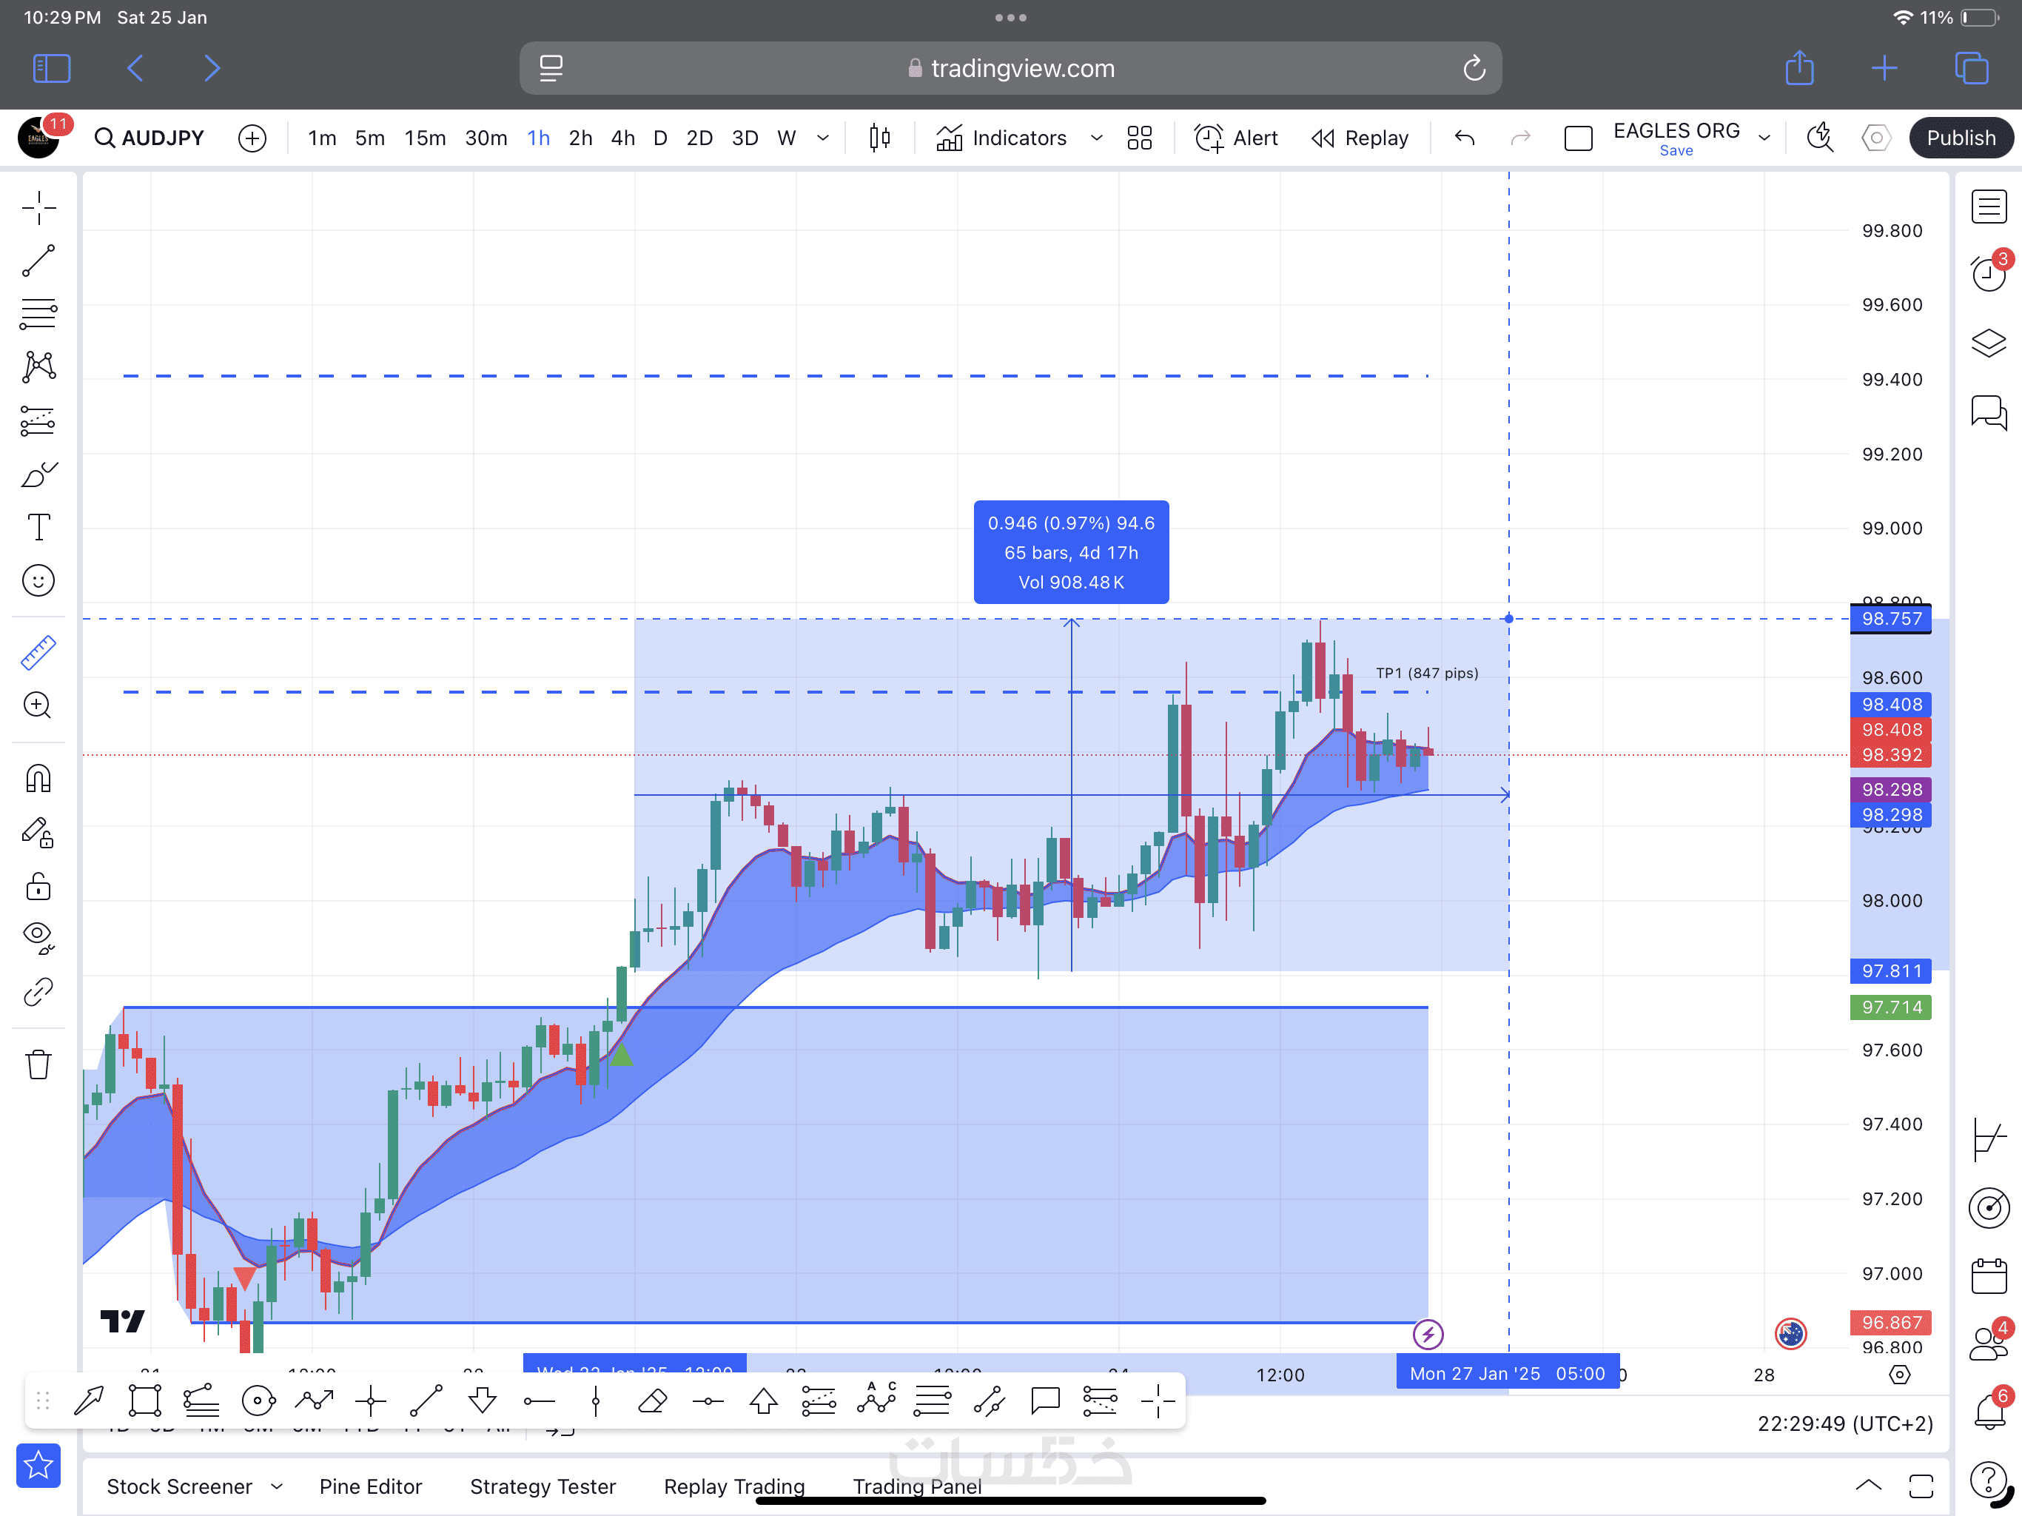
Task: Switch to the 4h timeframe
Action: (x=622, y=138)
